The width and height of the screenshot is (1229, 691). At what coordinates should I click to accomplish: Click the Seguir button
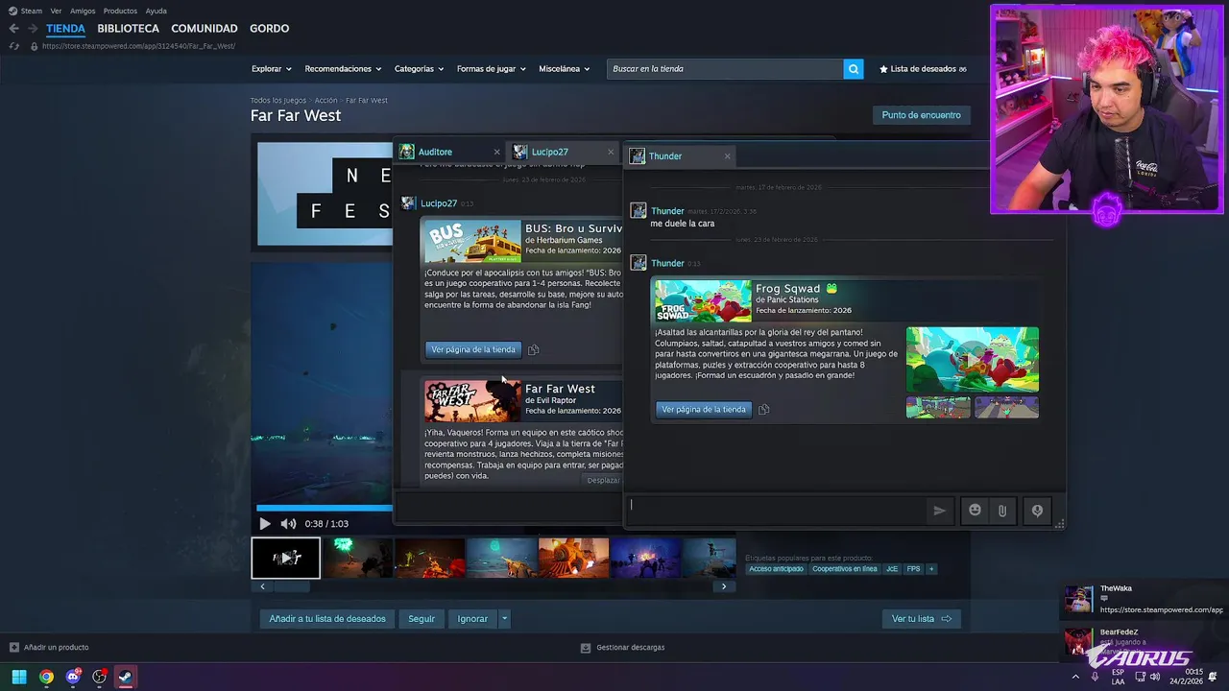422,619
